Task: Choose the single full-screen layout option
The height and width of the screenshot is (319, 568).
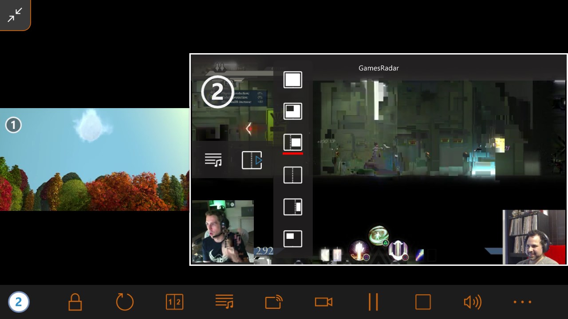Action: click(293, 80)
